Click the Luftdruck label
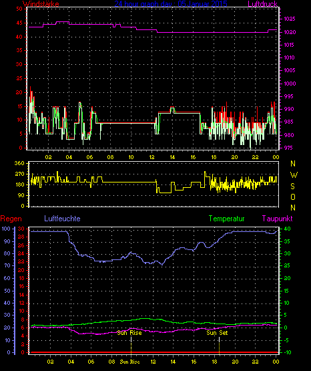311x371 pixels. [x=262, y=4]
